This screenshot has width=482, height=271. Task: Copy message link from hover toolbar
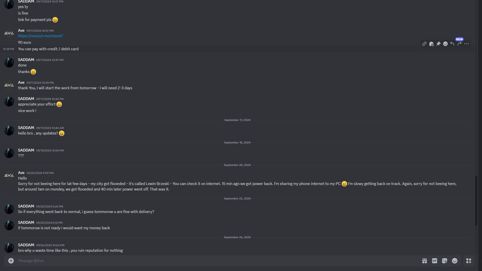coord(424,44)
